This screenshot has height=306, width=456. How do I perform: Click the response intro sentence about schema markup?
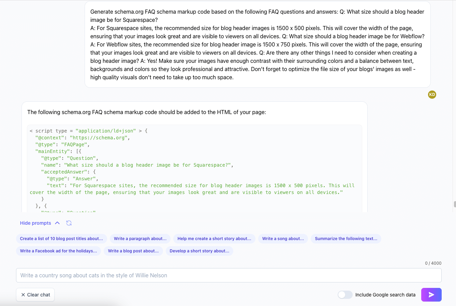pyautogui.click(x=147, y=112)
